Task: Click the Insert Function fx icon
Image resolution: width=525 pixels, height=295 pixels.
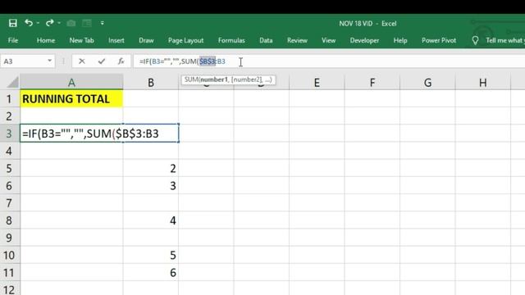Action: 121,61
